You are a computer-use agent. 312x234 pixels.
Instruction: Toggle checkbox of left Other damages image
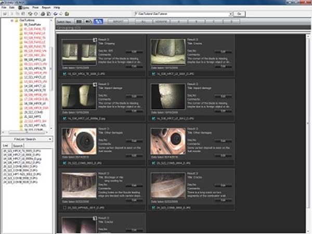click(x=64, y=164)
